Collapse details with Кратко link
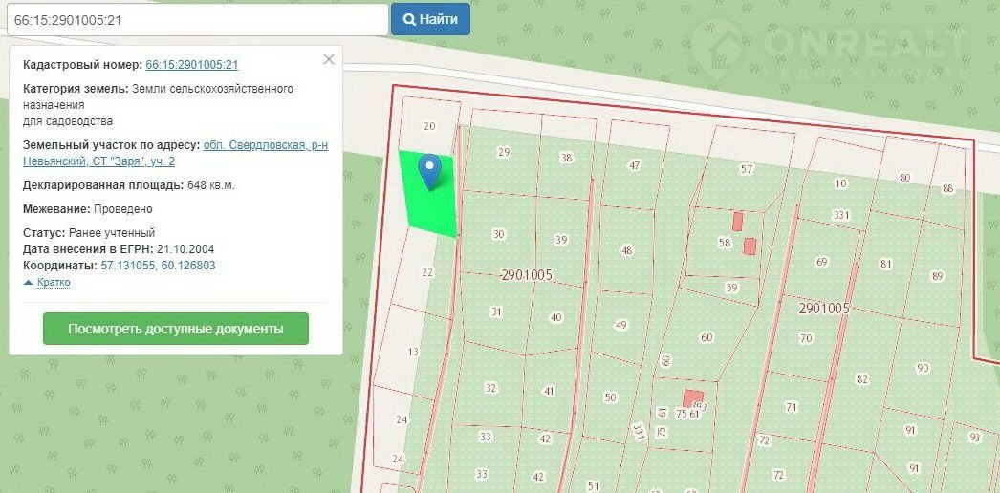This screenshot has height=493, width=1000. (47, 283)
